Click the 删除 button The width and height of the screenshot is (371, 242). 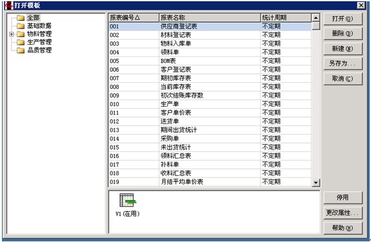343,34
